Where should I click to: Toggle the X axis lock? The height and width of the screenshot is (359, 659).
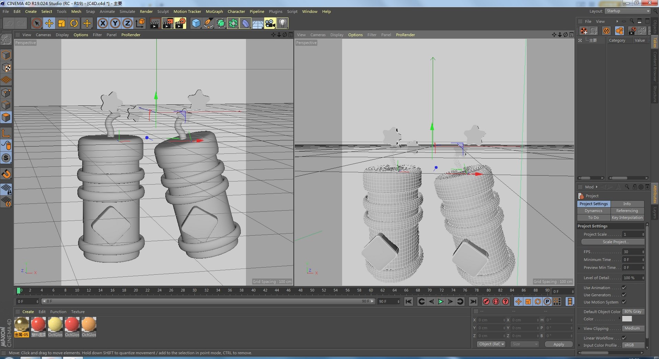coord(103,23)
